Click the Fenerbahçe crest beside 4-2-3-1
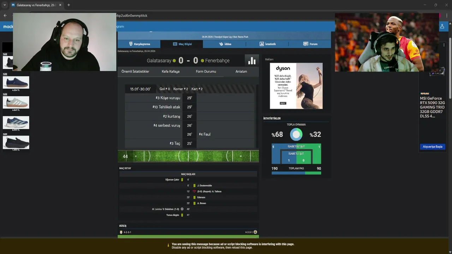This screenshot has width=452, height=254. click(255, 232)
